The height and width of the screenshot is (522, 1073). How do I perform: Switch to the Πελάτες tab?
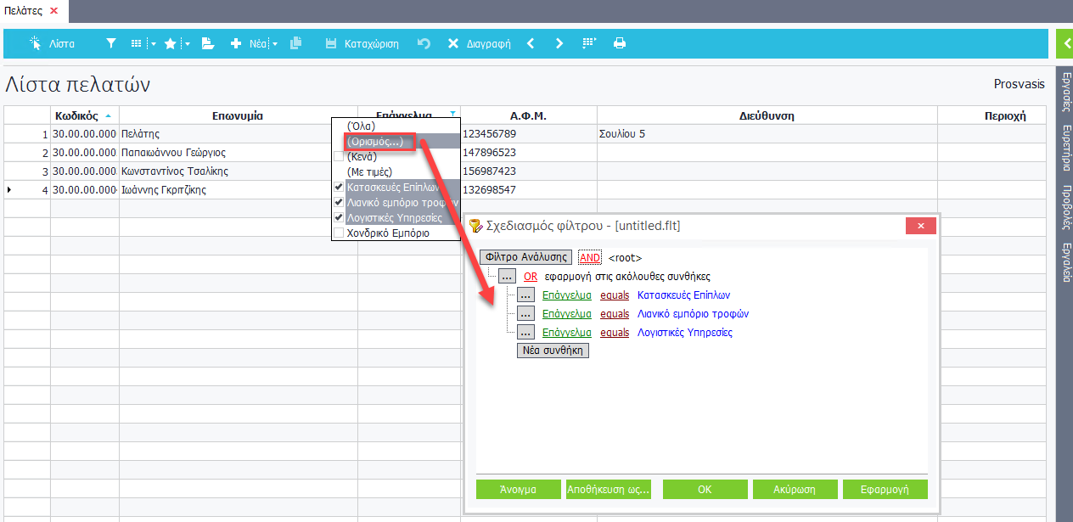(24, 10)
